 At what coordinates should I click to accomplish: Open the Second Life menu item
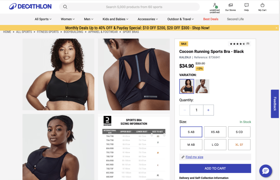click(235, 19)
